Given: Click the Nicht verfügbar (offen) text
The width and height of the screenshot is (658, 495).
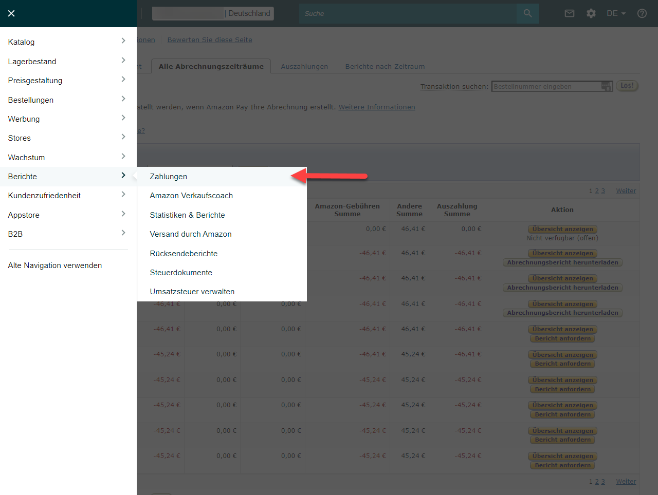Looking at the screenshot, I should [x=562, y=238].
